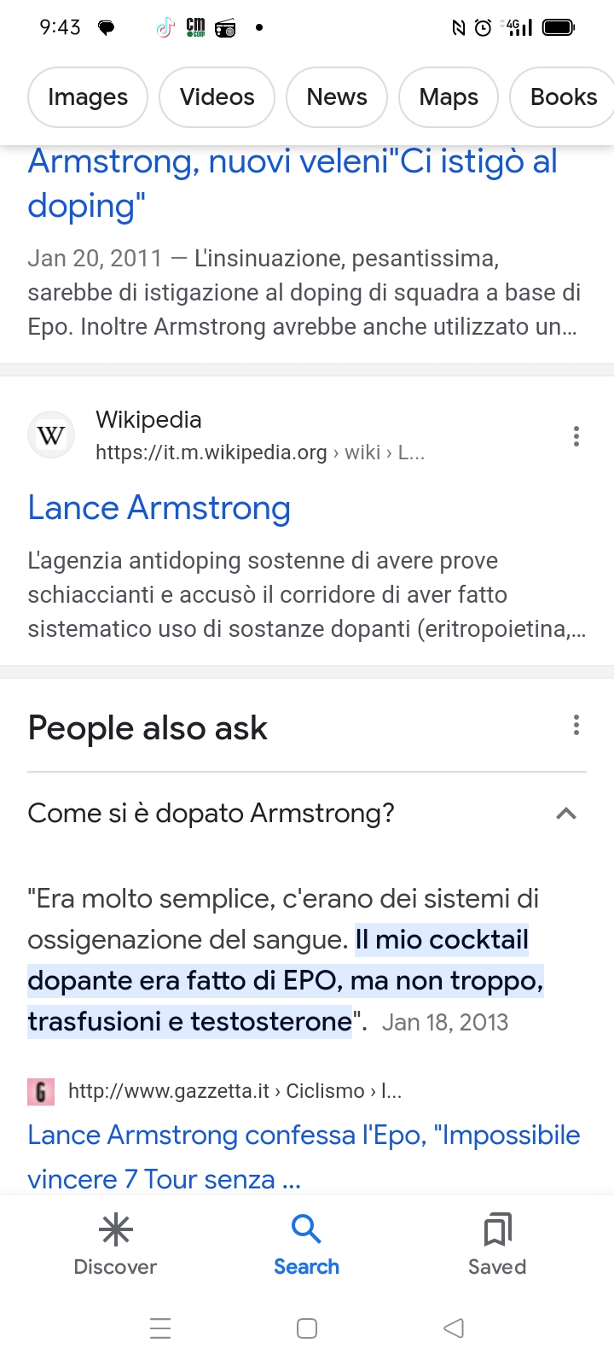Open the recent apps menu icon
The image size is (614, 1366).
pyautogui.click(x=160, y=1328)
